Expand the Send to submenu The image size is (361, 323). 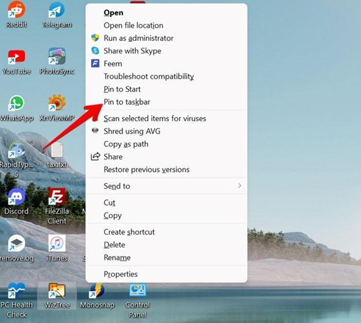pos(166,186)
